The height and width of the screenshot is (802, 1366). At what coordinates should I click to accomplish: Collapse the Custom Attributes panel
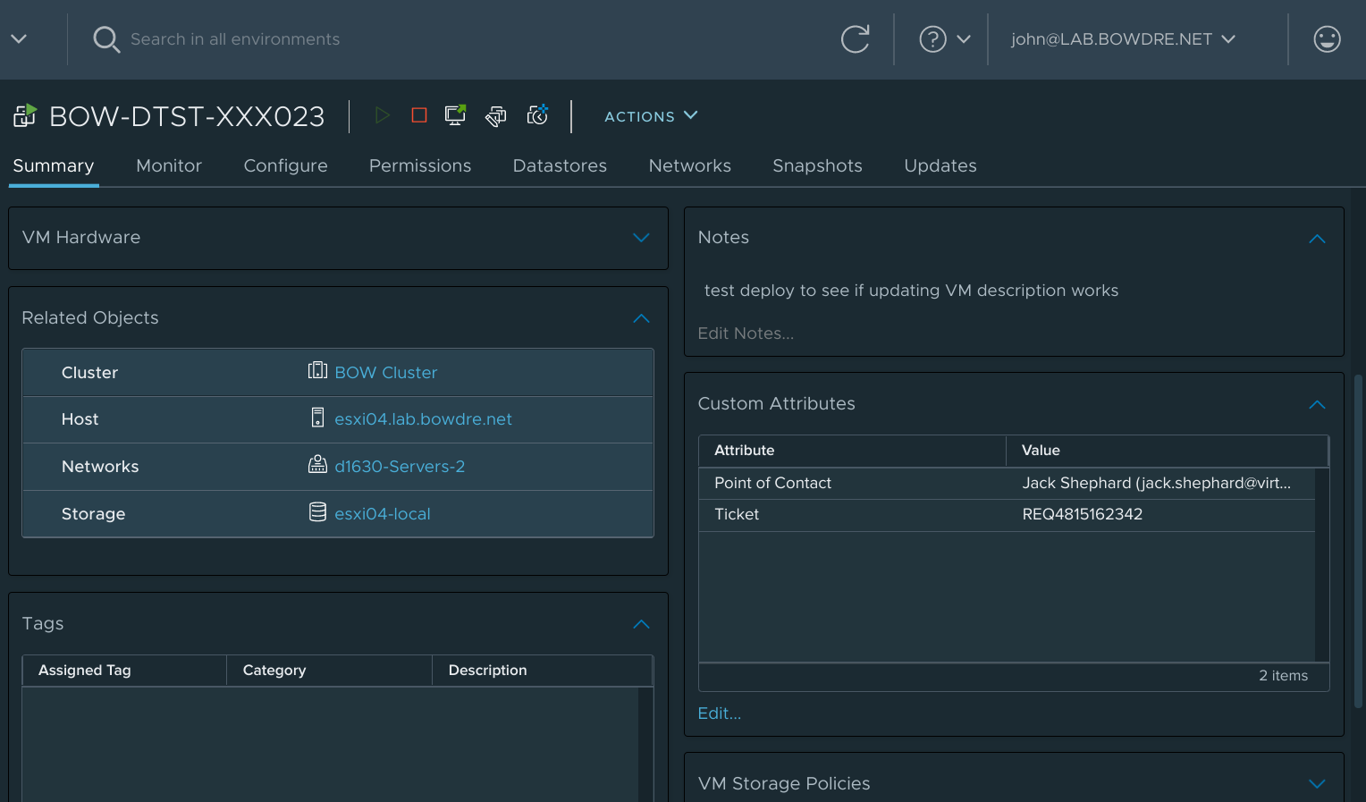pos(1317,404)
